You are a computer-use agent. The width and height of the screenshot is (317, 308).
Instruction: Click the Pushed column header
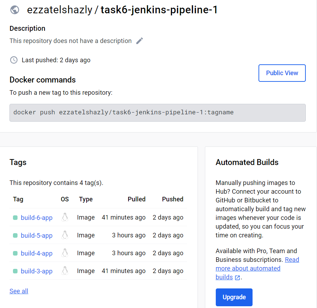coord(172,199)
